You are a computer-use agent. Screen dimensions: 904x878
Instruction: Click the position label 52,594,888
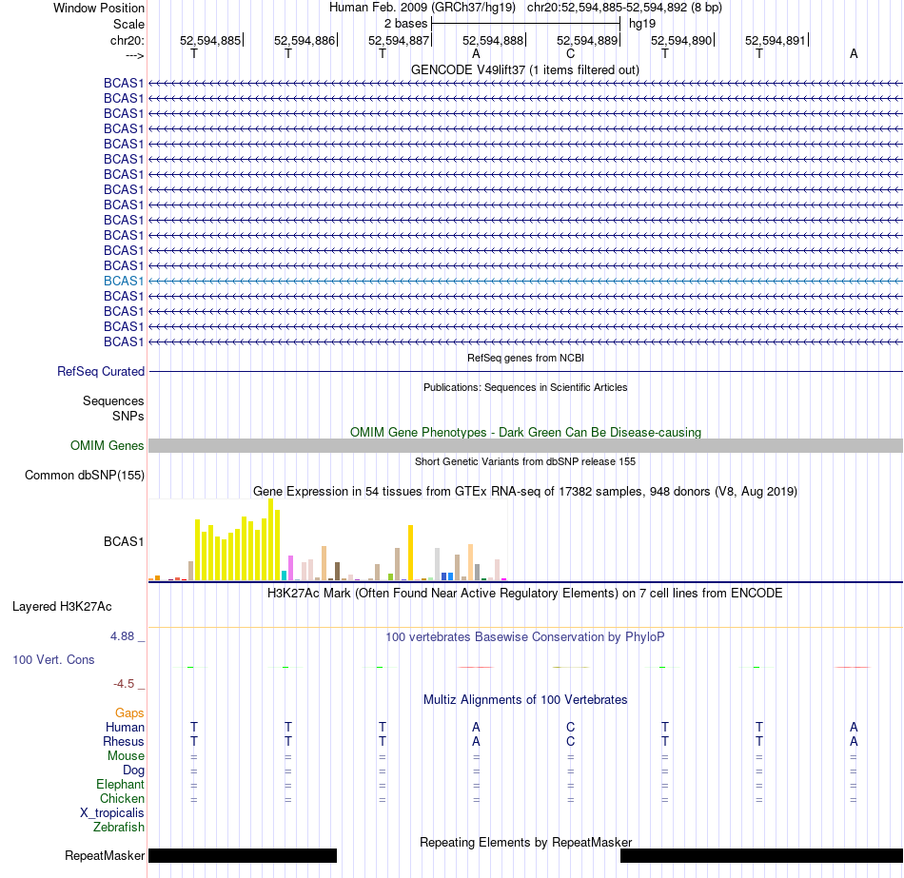[x=493, y=40]
